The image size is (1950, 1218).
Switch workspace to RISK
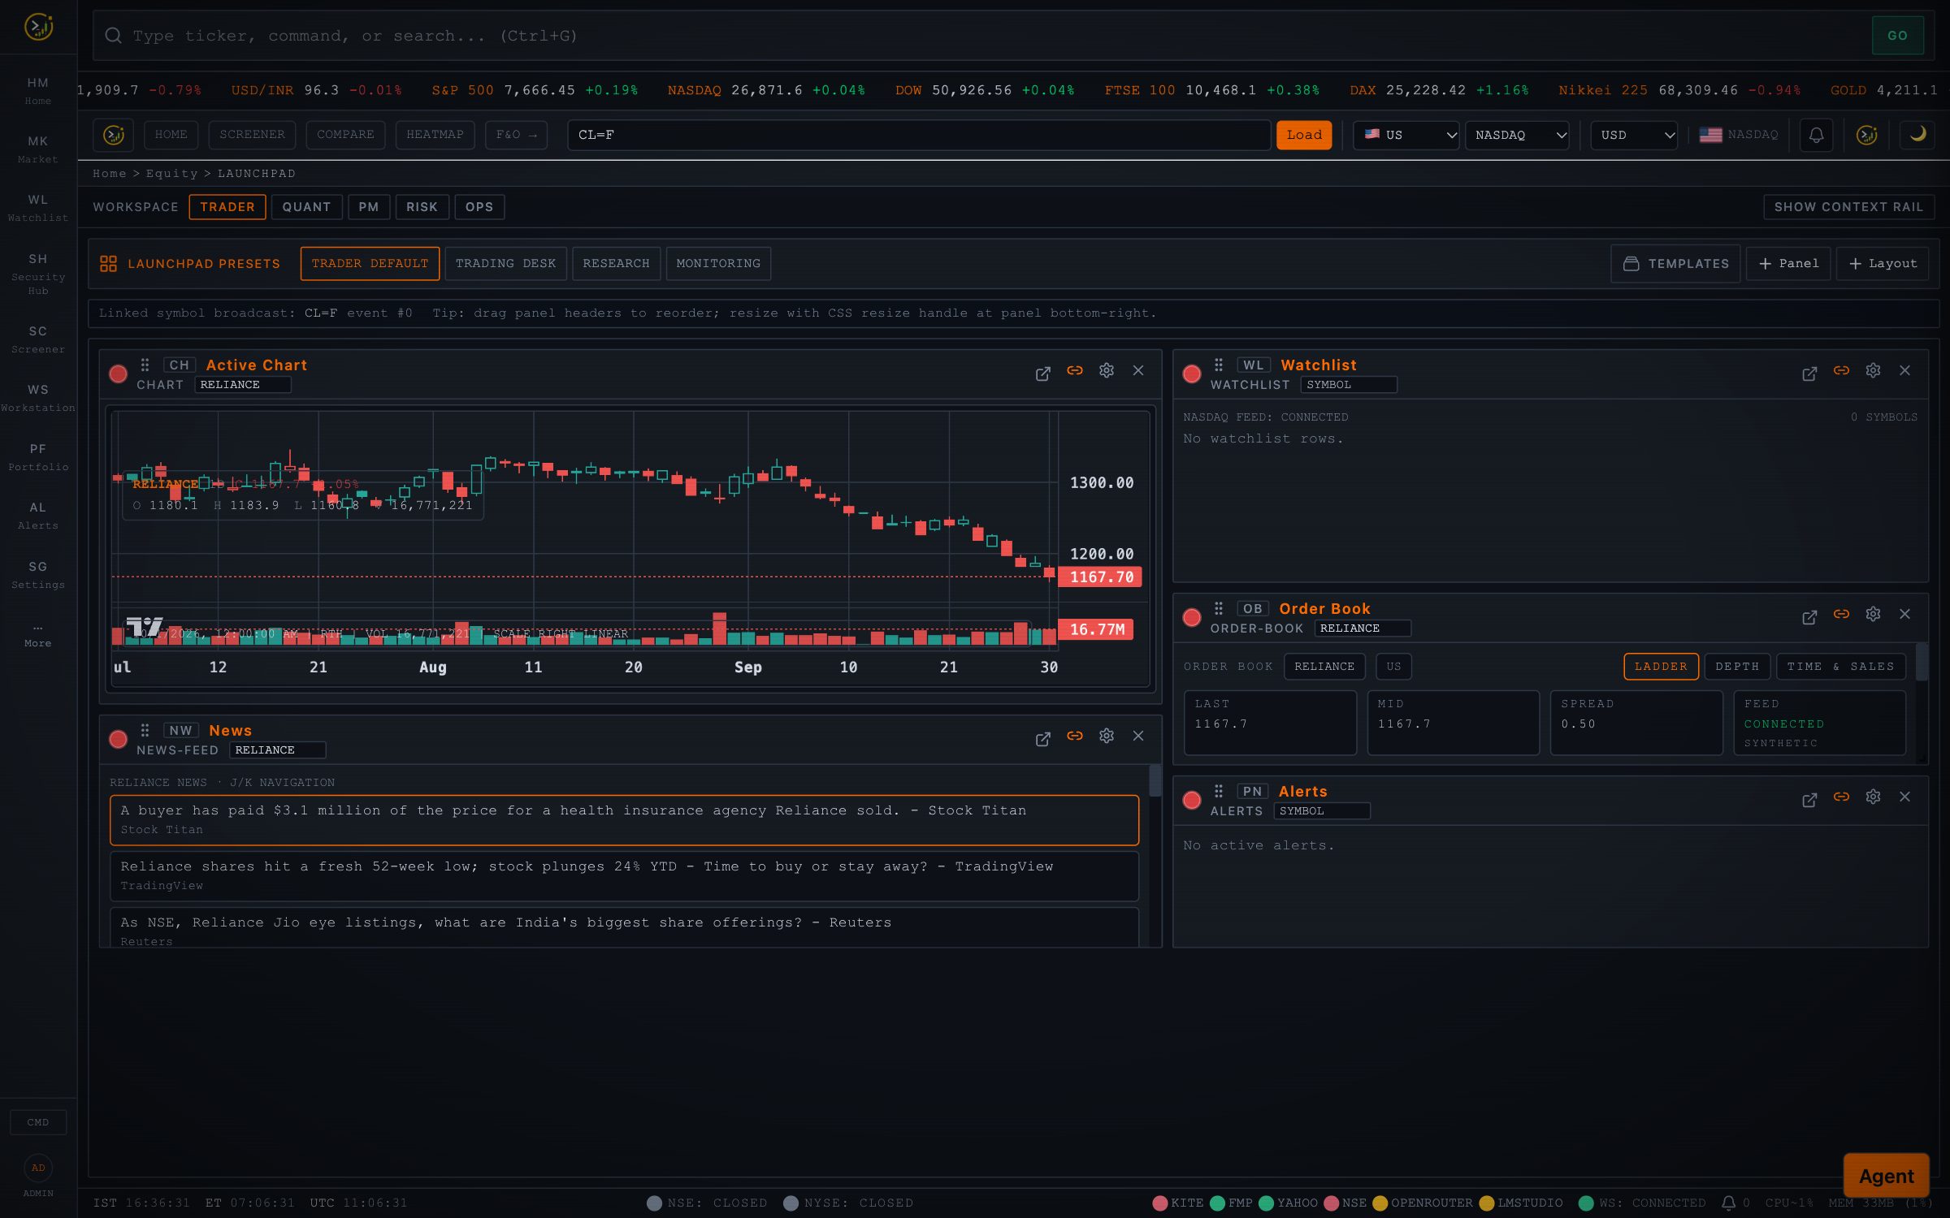coord(422,207)
